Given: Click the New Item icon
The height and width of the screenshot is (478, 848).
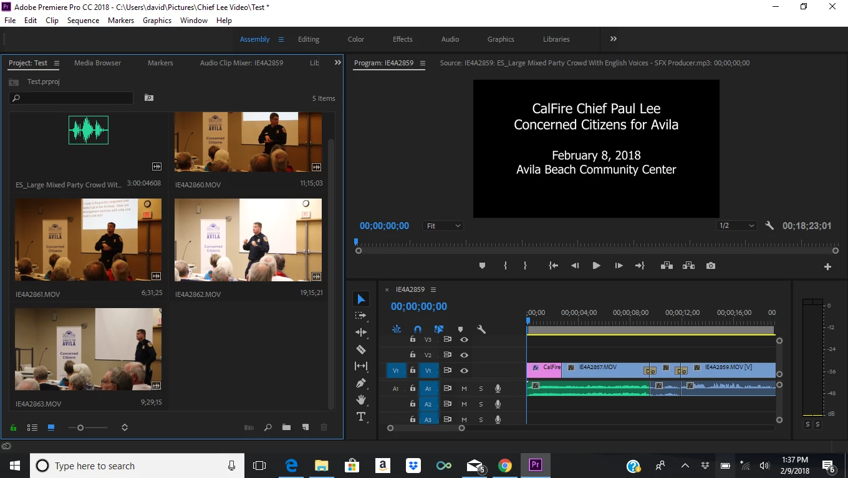Looking at the screenshot, I should coord(306,428).
